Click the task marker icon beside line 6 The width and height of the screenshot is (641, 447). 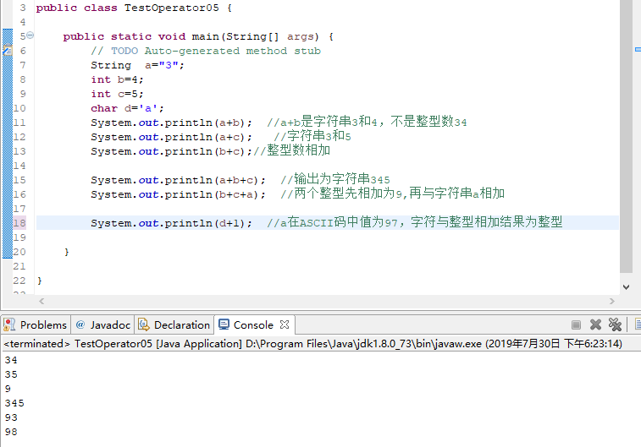[x=8, y=50]
